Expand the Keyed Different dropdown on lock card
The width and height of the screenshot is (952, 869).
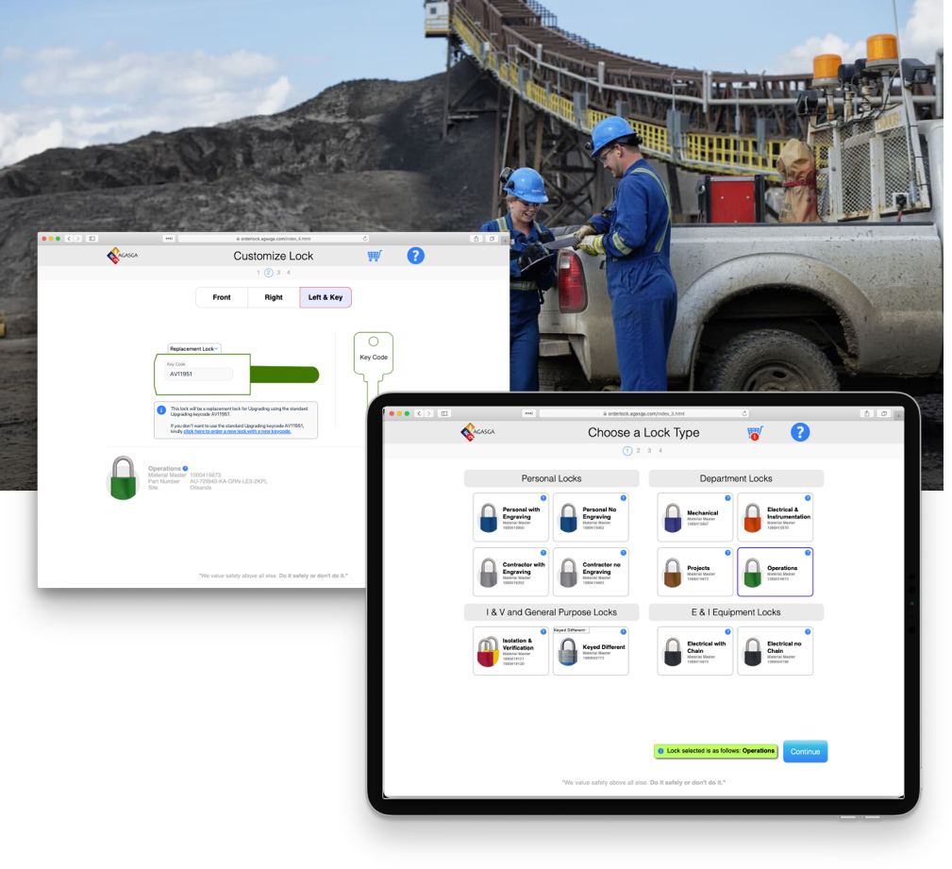tap(571, 629)
